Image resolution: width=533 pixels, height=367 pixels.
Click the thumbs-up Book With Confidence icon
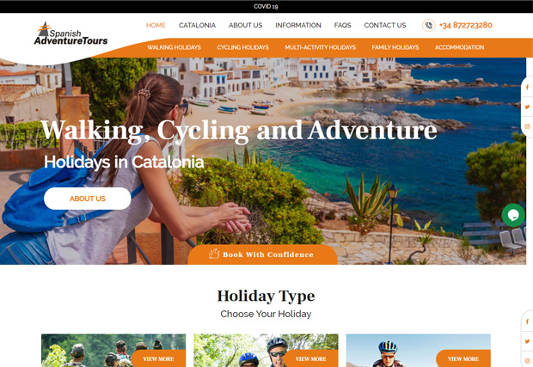(x=214, y=254)
